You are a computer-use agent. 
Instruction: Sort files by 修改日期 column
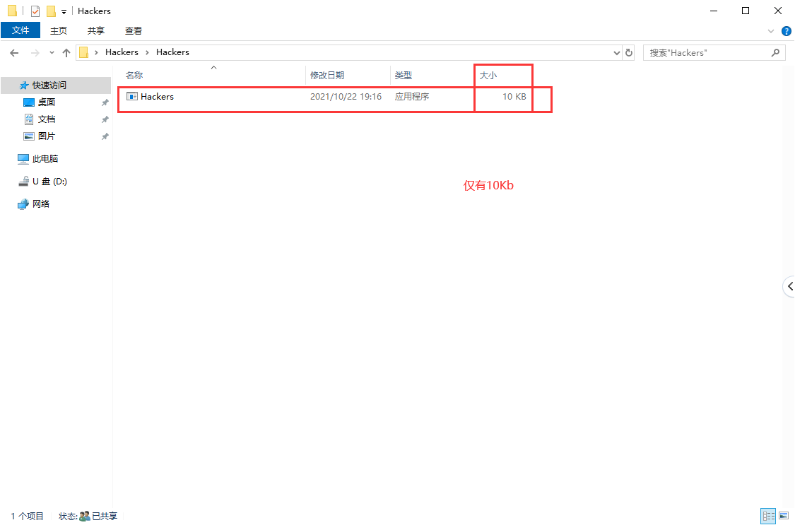point(327,75)
